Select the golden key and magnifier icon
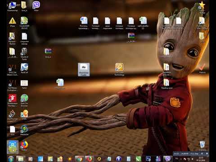The height and width of the screenshot is (162, 216). point(119,69)
